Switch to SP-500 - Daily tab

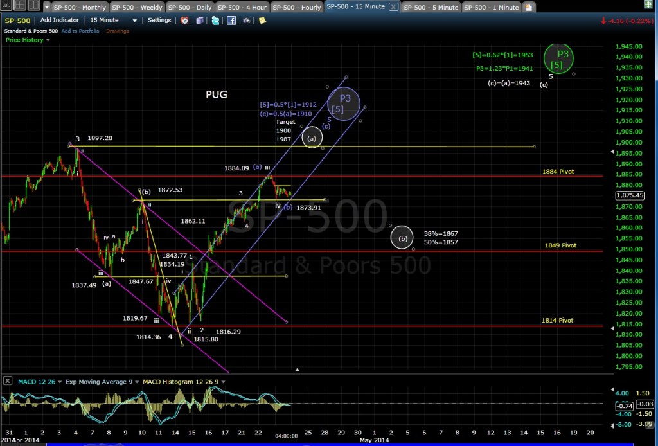point(190,7)
